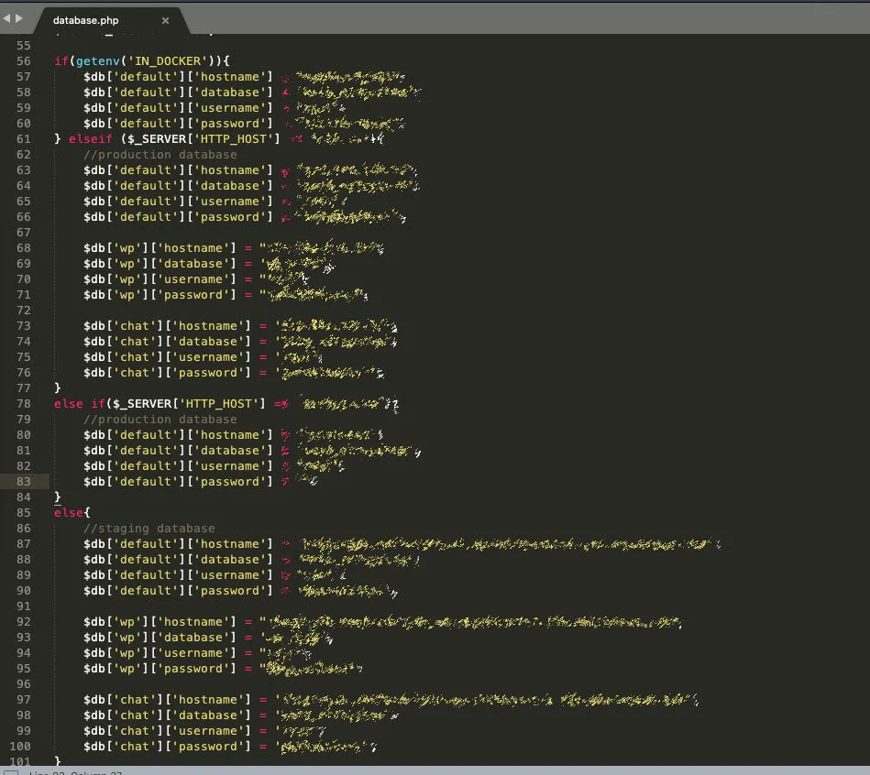Click $db['chat']['database'] on line 98

[167, 715]
